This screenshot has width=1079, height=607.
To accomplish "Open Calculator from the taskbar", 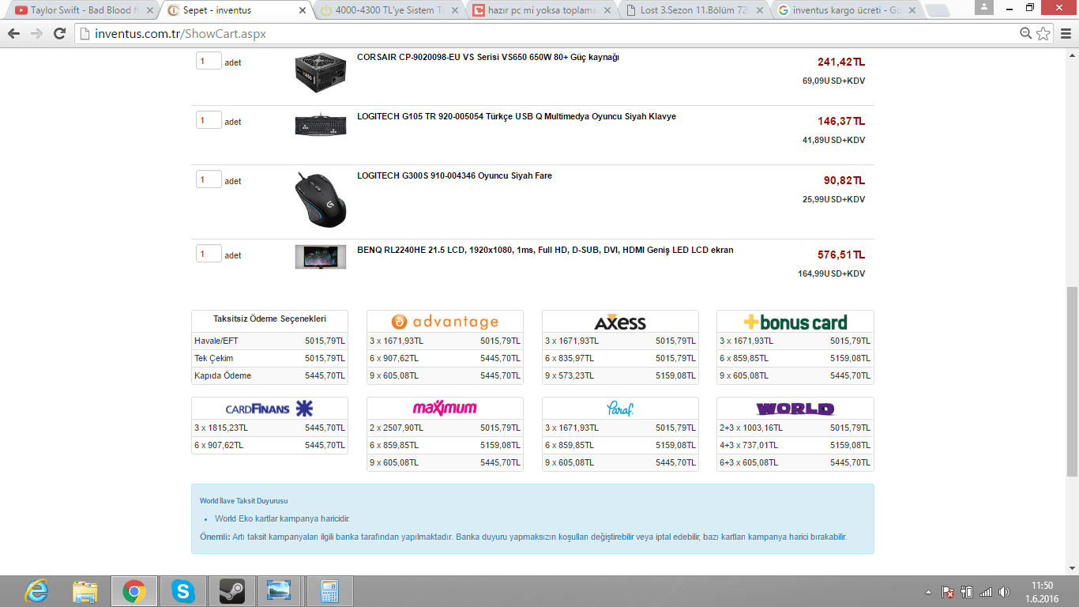I will (329, 590).
